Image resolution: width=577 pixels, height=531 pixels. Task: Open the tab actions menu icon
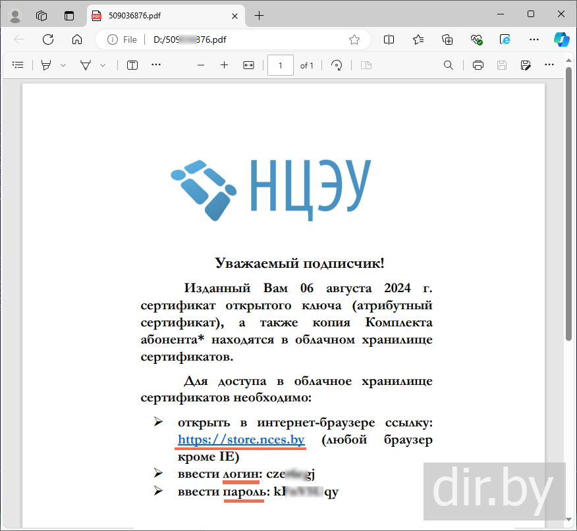pos(69,15)
